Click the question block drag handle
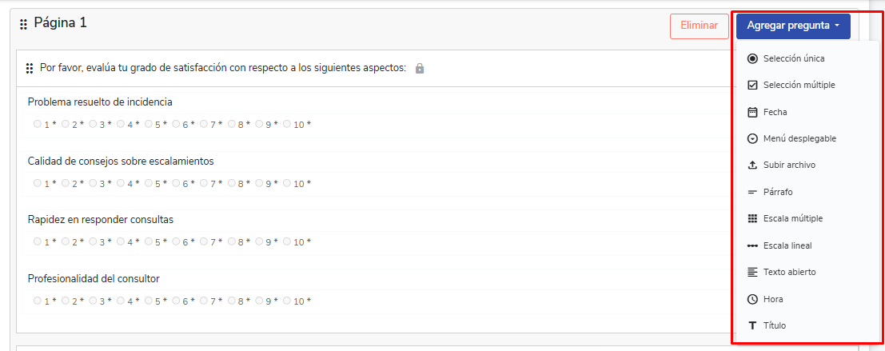Image resolution: width=885 pixels, height=351 pixels. pyautogui.click(x=30, y=69)
